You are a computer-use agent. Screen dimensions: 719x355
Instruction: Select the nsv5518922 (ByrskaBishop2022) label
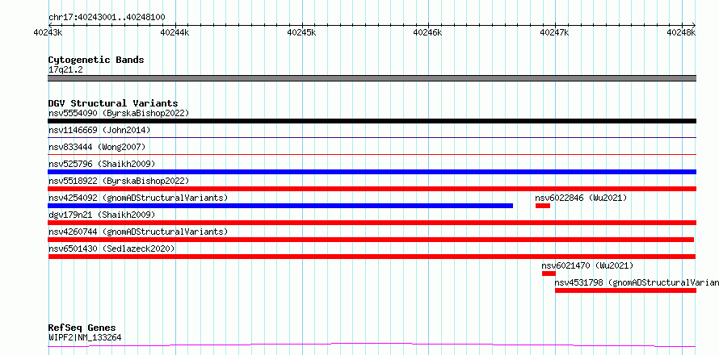click(119, 181)
